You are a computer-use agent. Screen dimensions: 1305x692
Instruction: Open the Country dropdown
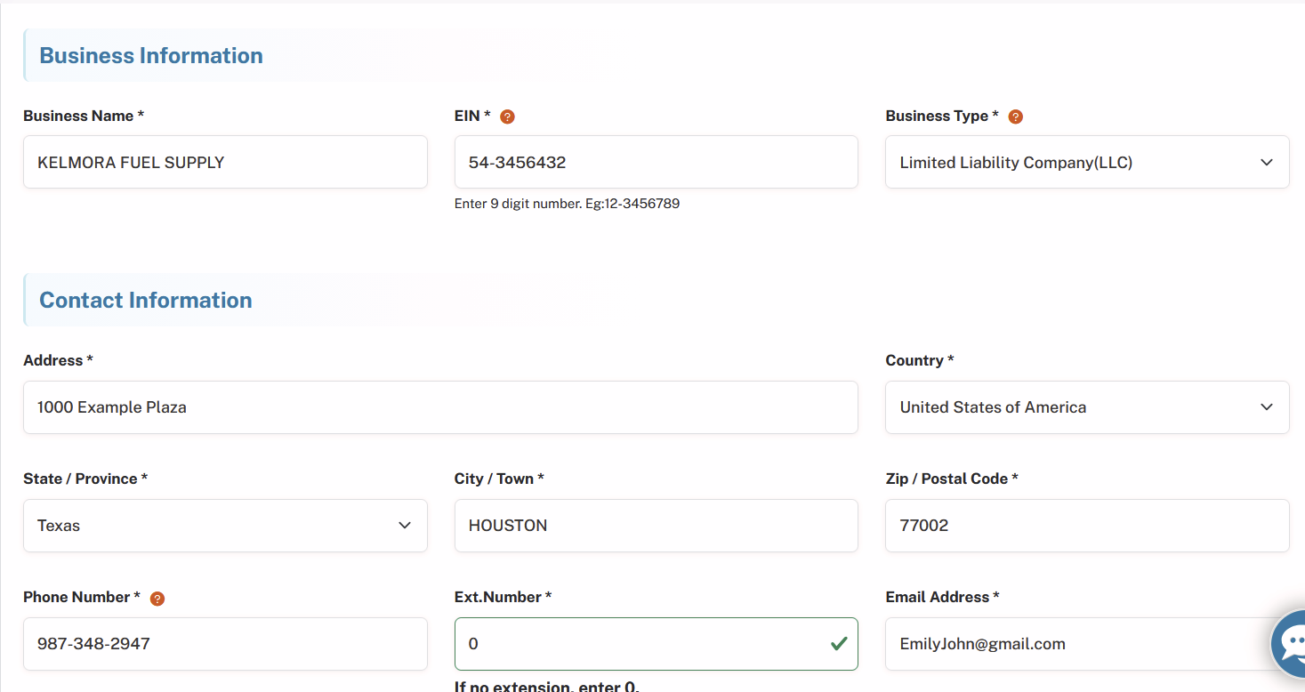(1087, 407)
